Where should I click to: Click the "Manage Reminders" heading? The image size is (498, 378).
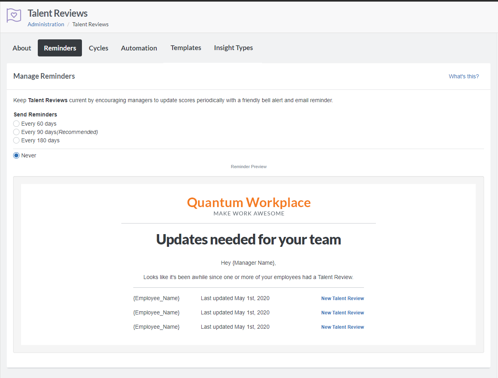pos(44,76)
